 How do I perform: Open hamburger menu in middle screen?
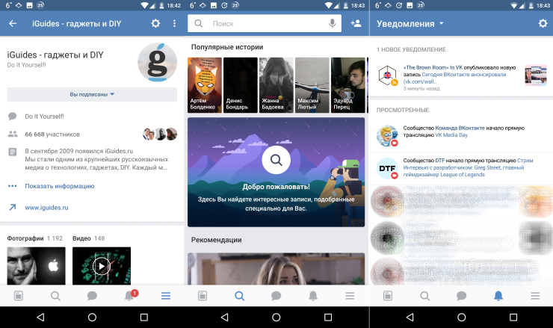click(350, 296)
